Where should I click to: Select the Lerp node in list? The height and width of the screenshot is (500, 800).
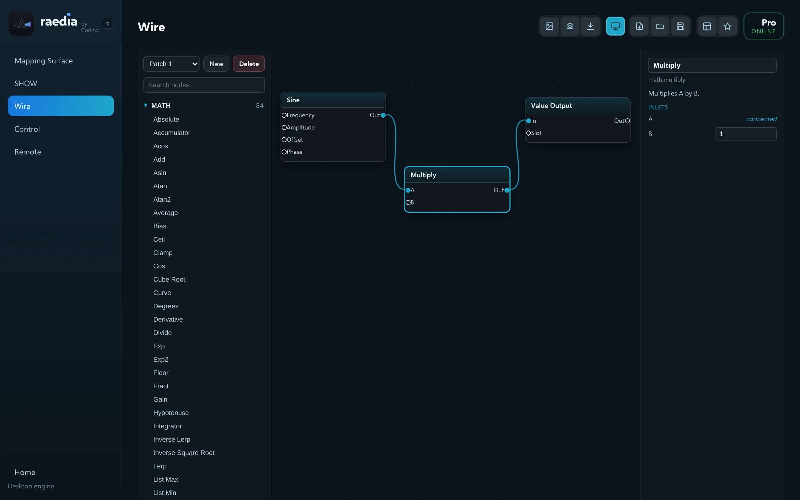(x=160, y=466)
